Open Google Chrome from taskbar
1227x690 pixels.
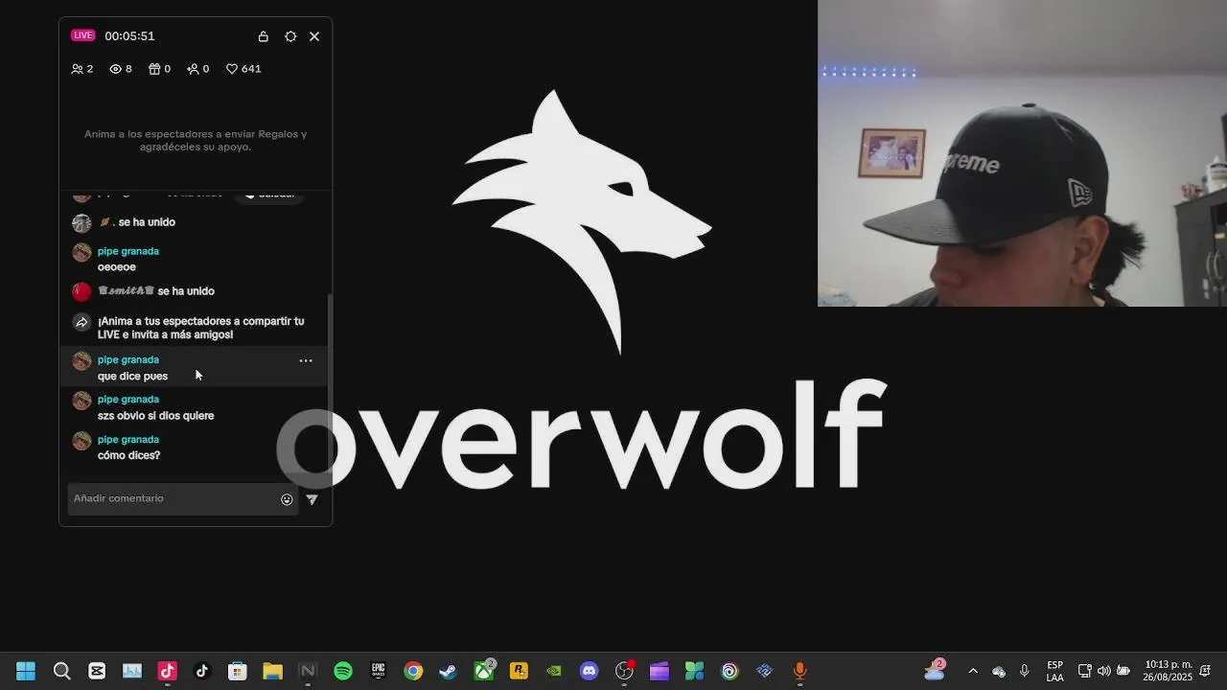pyautogui.click(x=413, y=671)
